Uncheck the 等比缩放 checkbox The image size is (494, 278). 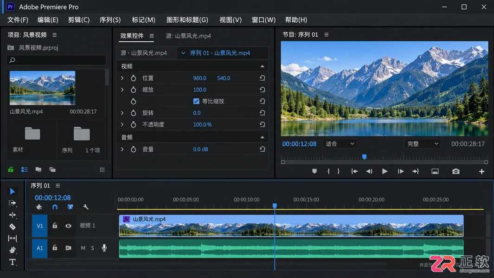(196, 101)
